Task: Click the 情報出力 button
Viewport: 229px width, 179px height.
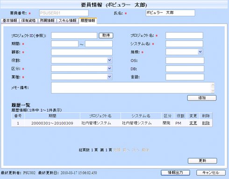Action: point(175,172)
